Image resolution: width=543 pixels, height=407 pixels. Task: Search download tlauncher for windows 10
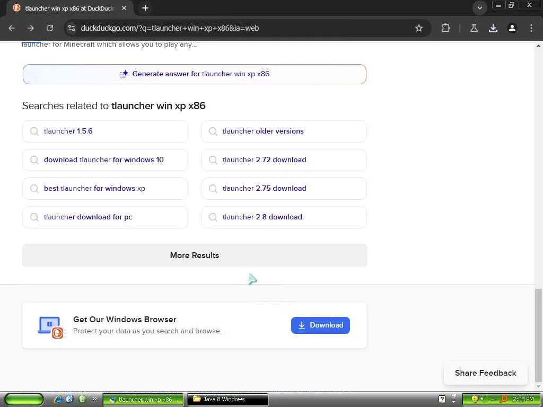pos(106,160)
